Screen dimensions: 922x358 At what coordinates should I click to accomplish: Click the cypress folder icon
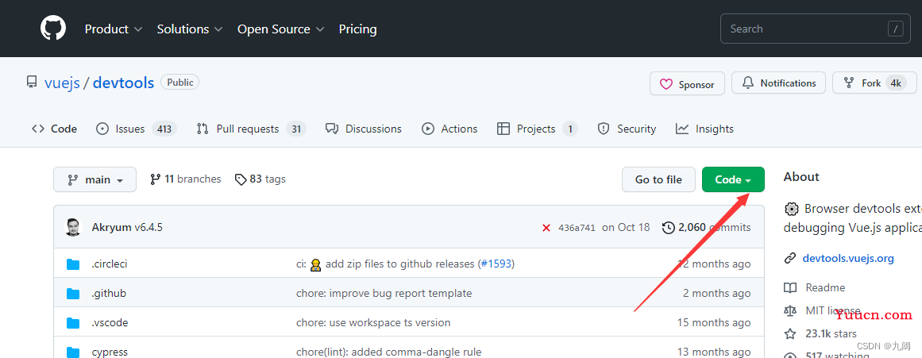pyautogui.click(x=73, y=352)
